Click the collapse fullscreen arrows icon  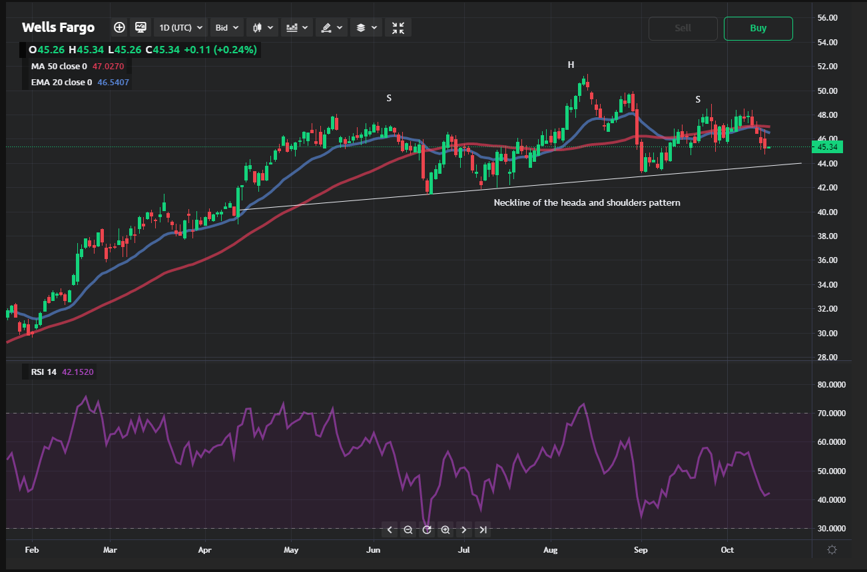pyautogui.click(x=398, y=28)
